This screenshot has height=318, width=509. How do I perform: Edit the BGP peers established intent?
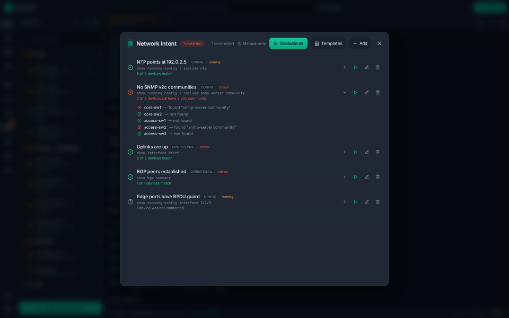pos(366,177)
